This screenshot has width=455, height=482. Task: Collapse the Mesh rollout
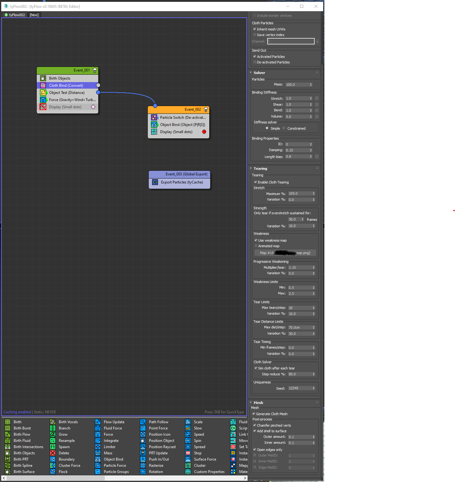[x=251, y=403]
